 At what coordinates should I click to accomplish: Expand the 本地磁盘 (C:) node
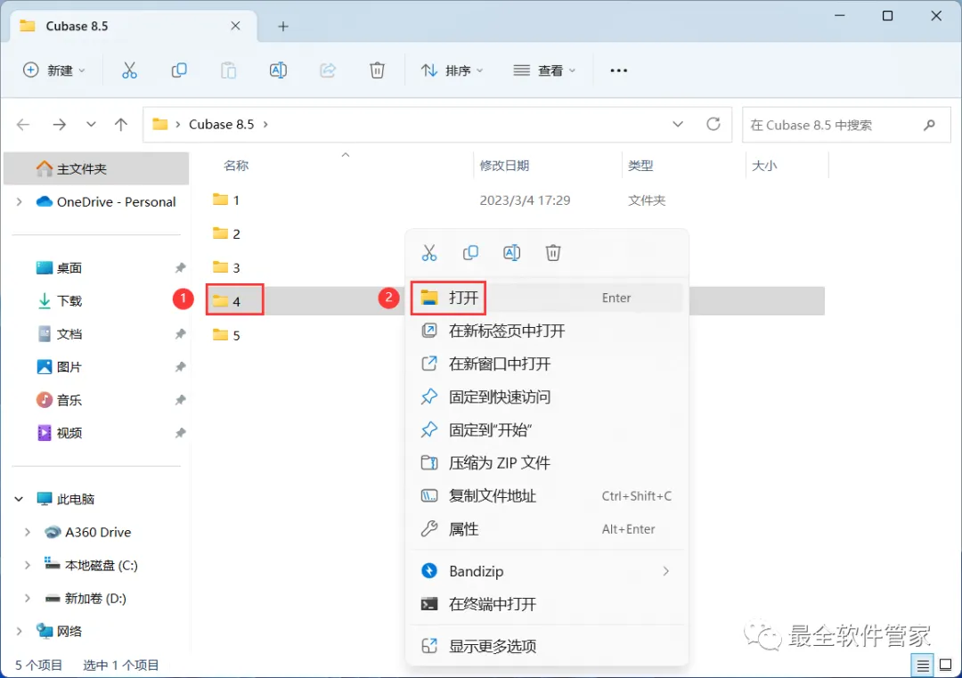(x=27, y=566)
